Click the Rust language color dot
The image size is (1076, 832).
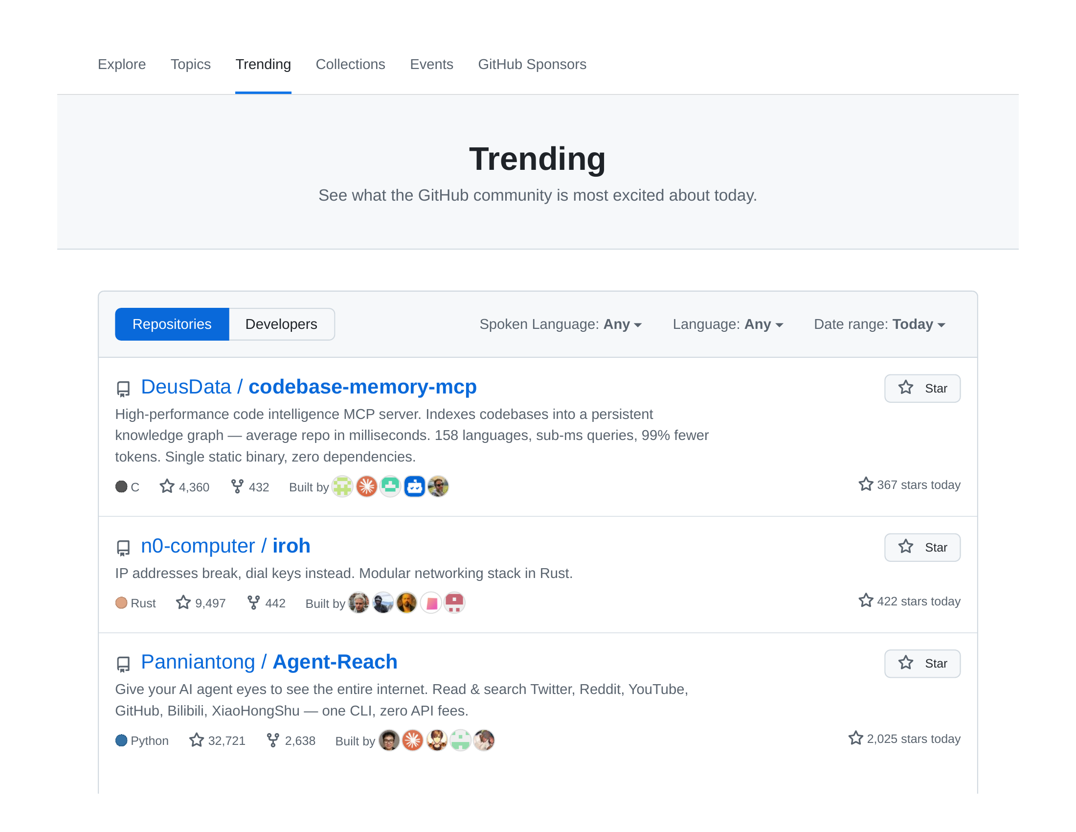pos(121,603)
